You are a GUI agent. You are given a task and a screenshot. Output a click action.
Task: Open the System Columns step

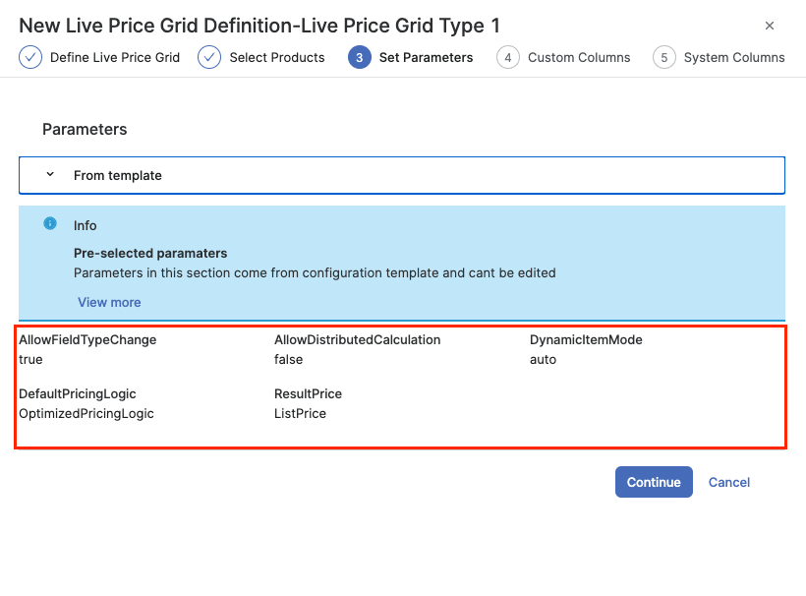tap(734, 58)
